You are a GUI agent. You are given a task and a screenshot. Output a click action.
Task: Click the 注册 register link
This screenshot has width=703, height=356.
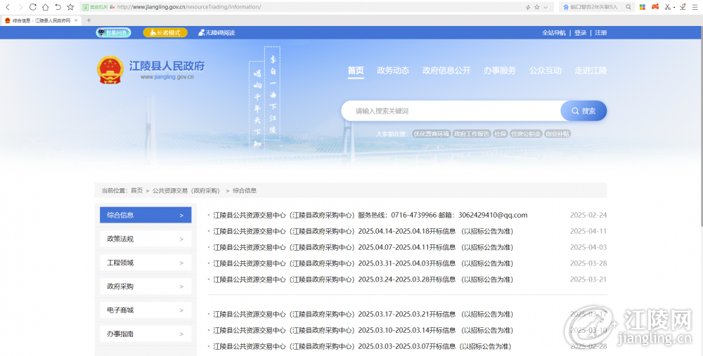601,33
